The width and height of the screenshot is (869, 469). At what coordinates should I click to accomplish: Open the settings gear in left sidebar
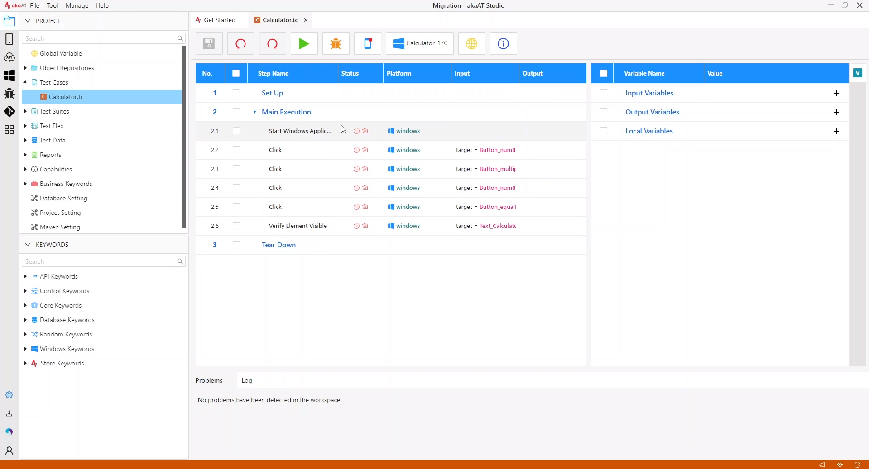pyautogui.click(x=9, y=395)
